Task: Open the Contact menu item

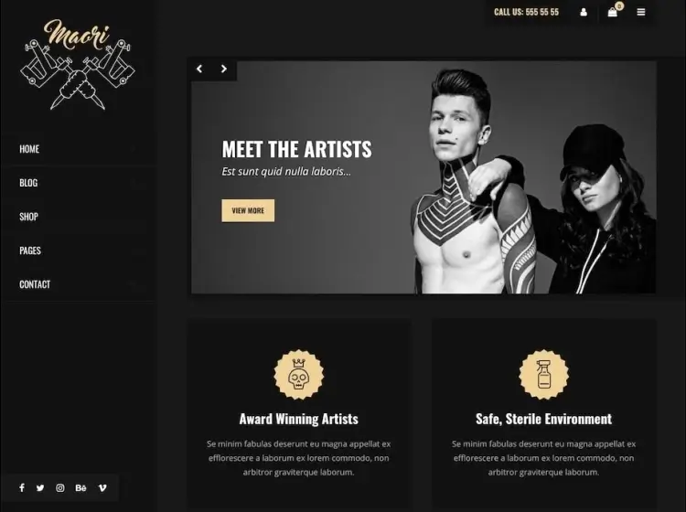Action: click(x=35, y=284)
